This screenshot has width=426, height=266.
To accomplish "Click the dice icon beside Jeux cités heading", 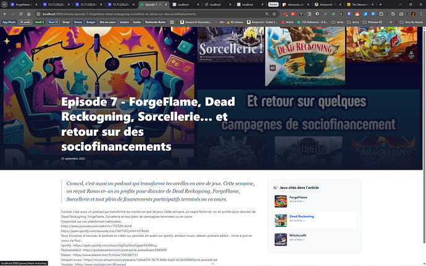I will [275, 187].
